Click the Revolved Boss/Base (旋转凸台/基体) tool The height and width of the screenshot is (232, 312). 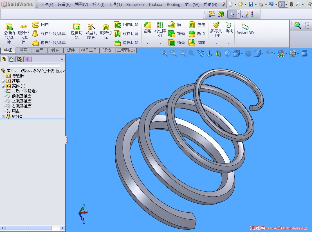pos(24,33)
